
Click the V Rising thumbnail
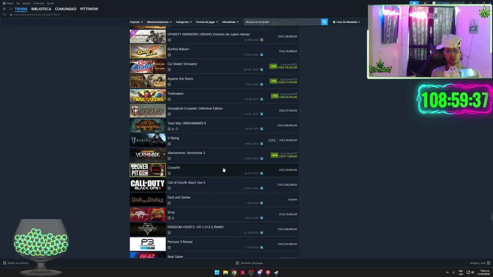point(148,140)
